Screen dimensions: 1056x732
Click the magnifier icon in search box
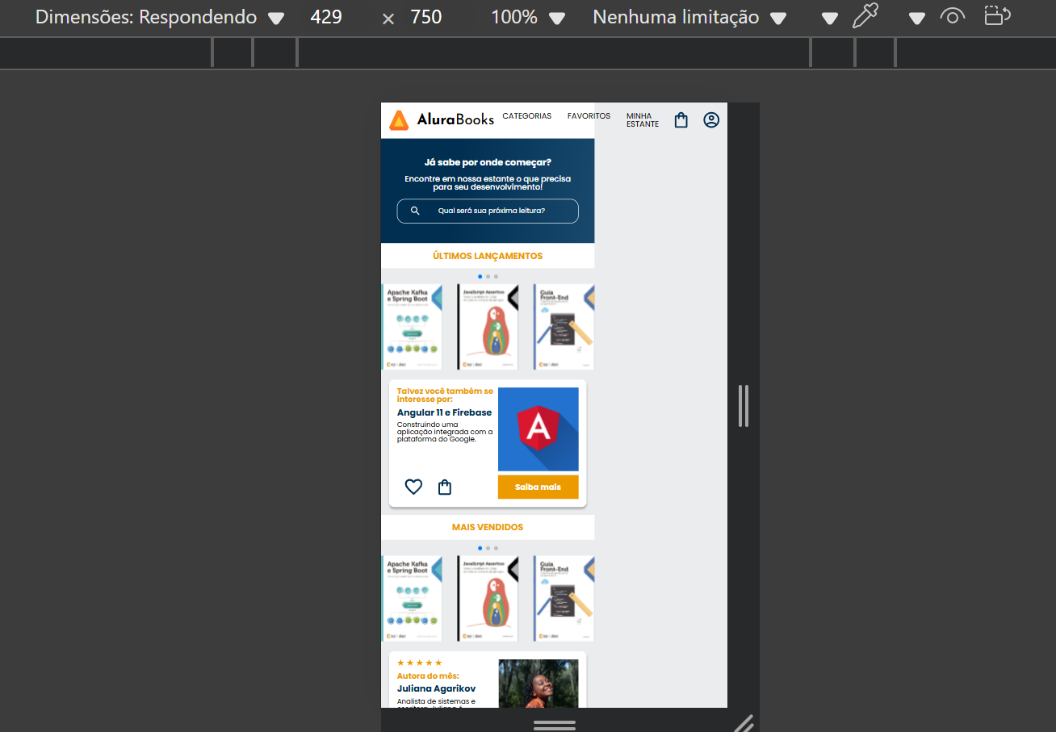(x=415, y=211)
